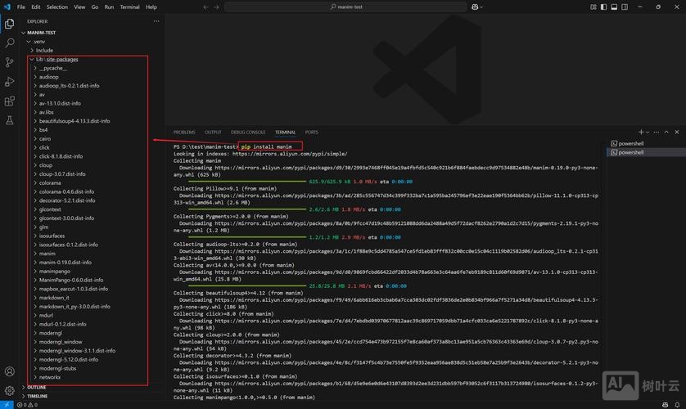The width and height of the screenshot is (686, 409).
Task: Switch to the PROBLEMS panel tab
Action: [184, 132]
